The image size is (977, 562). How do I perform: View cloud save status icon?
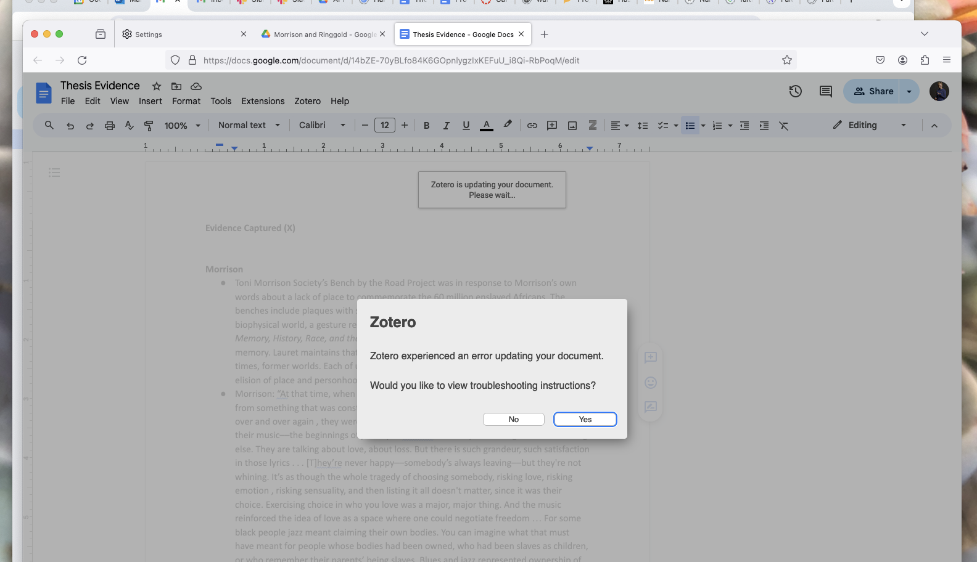pyautogui.click(x=196, y=86)
